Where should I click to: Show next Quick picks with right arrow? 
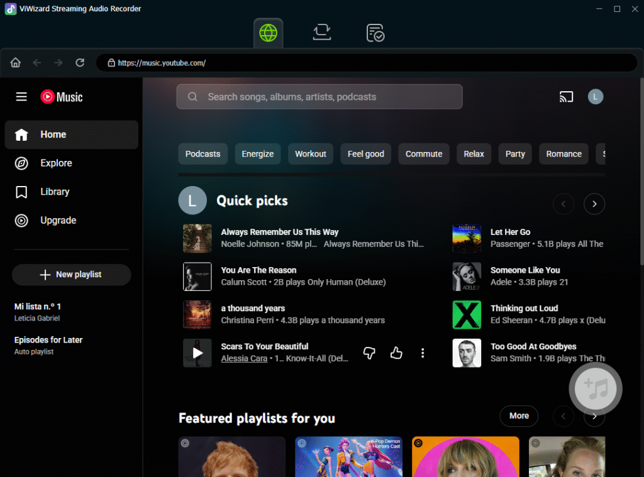[x=594, y=204]
